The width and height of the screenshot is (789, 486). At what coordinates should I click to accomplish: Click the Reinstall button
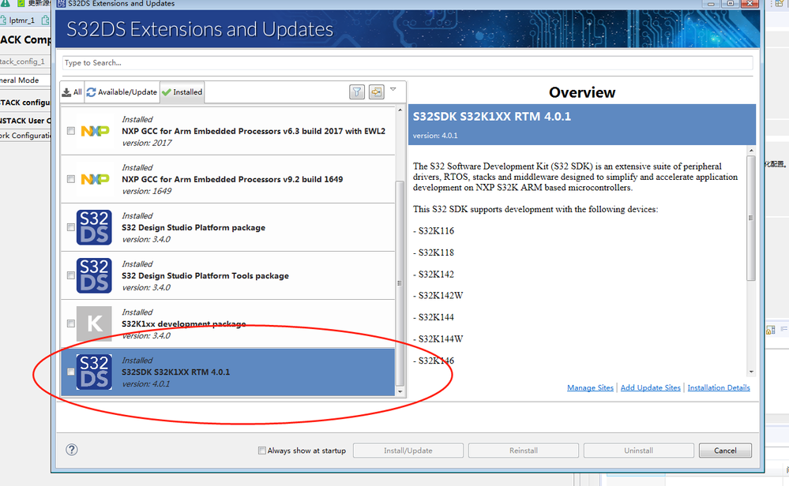click(524, 450)
